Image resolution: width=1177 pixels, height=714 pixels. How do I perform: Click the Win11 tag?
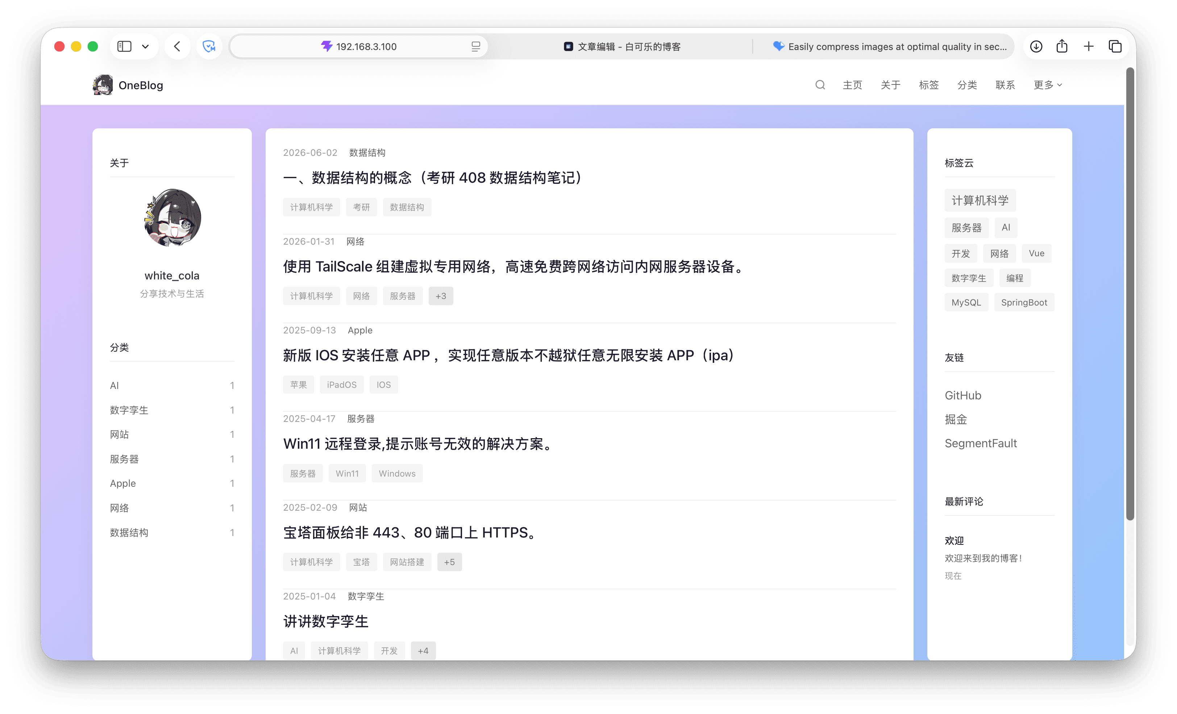(x=347, y=474)
